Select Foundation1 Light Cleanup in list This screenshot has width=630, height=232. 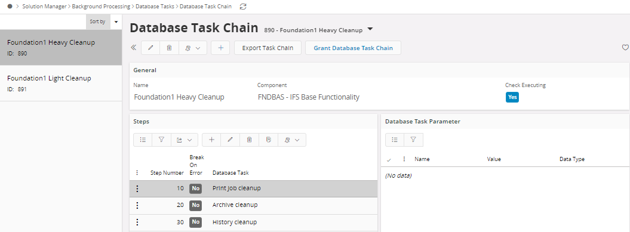61,83
